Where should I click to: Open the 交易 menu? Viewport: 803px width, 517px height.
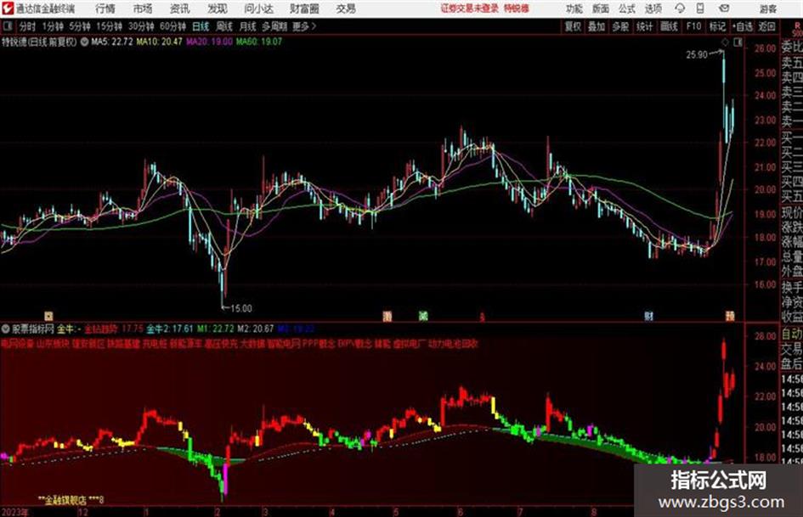(346, 8)
